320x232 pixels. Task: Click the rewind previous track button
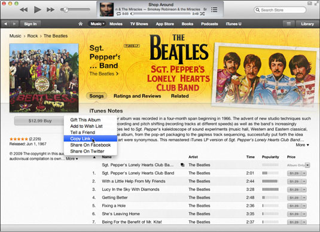tap(24, 10)
